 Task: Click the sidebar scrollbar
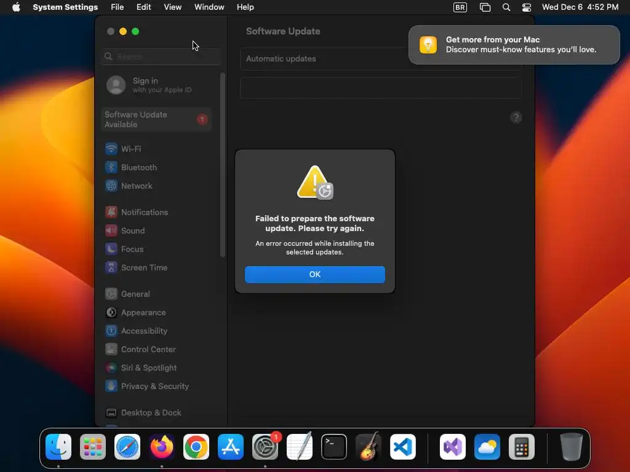pos(222,165)
